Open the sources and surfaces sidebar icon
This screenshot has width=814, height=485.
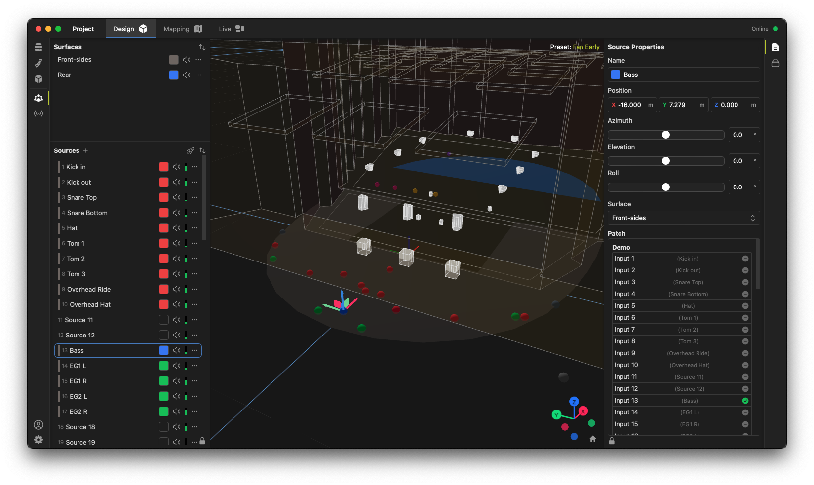[x=39, y=98]
